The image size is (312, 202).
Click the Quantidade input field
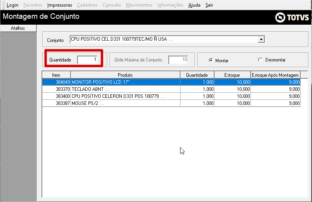87,60
